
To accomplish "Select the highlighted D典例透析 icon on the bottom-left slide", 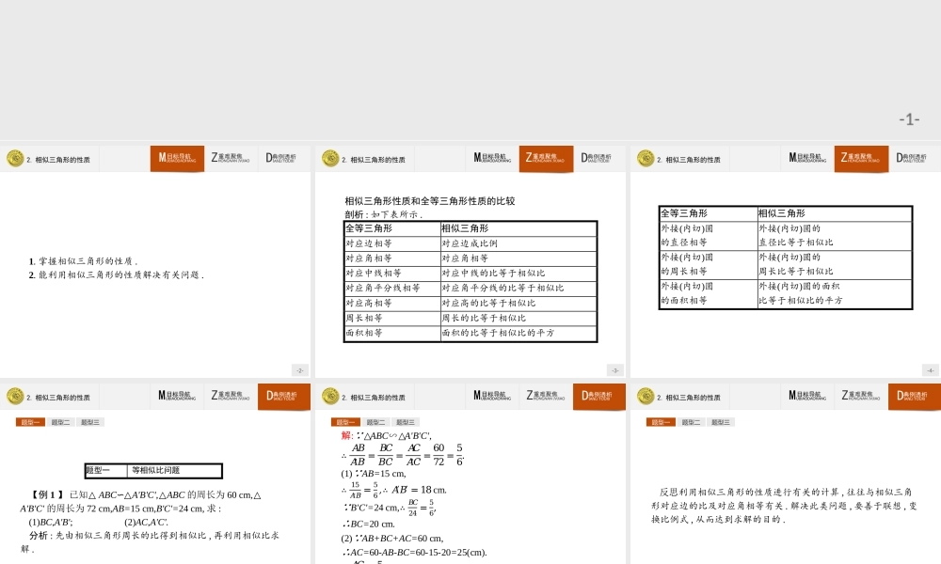I will coord(284,396).
